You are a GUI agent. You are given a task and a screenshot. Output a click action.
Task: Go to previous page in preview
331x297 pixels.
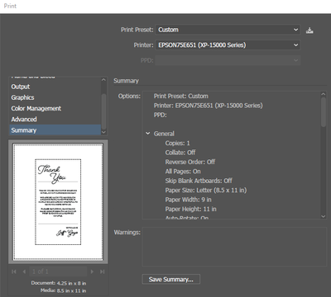pyautogui.click(x=24, y=271)
